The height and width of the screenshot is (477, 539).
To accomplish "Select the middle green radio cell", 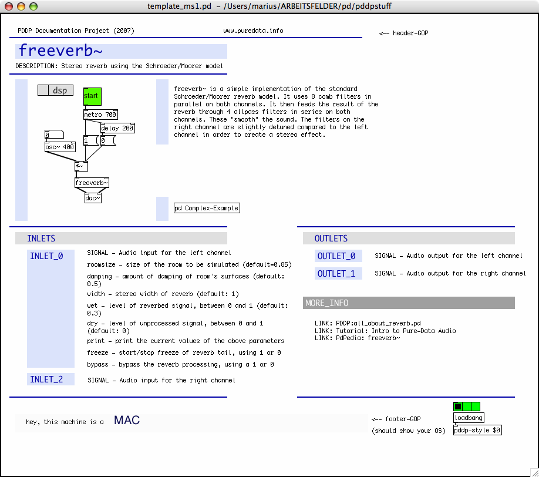I will (467, 407).
